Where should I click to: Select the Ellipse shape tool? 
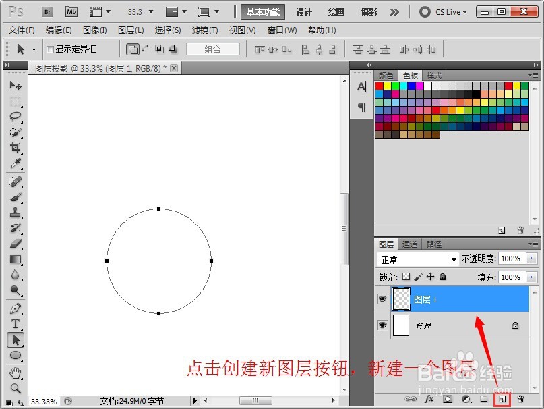pos(16,356)
